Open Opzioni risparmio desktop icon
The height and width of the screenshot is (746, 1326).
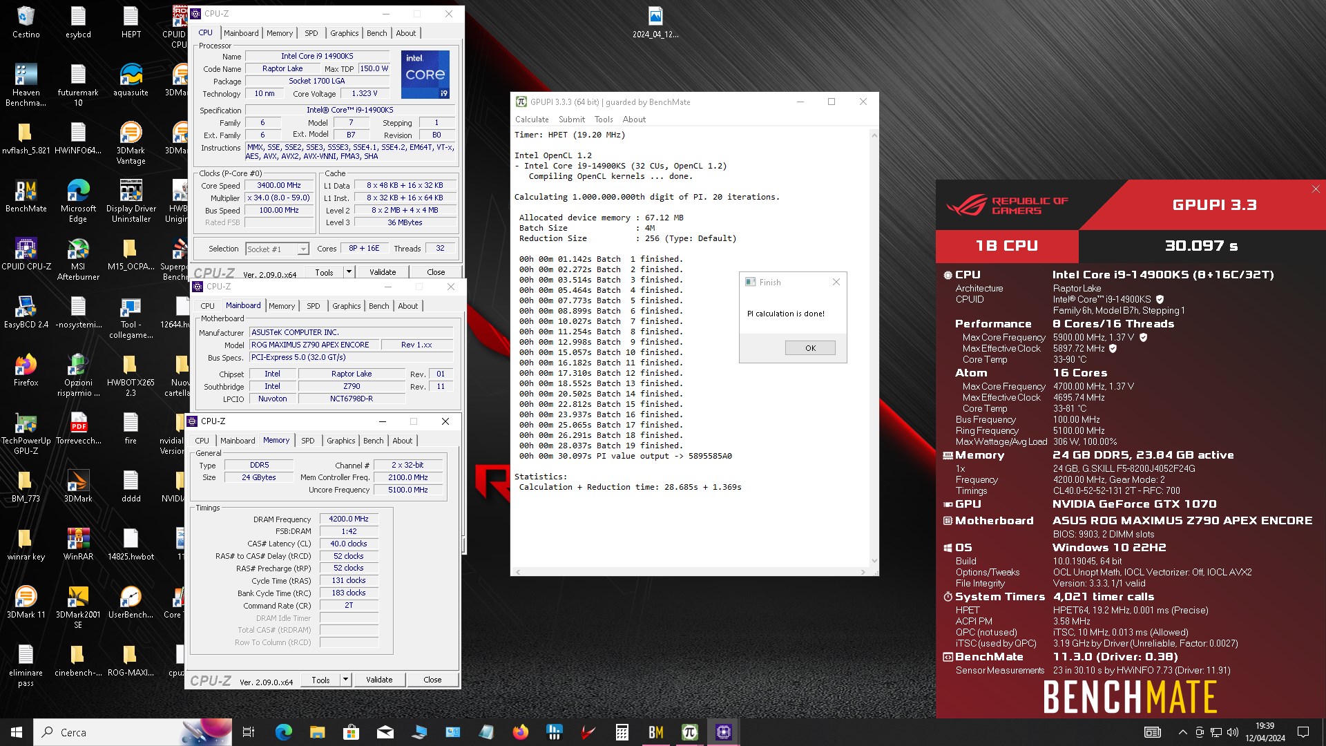coord(78,375)
